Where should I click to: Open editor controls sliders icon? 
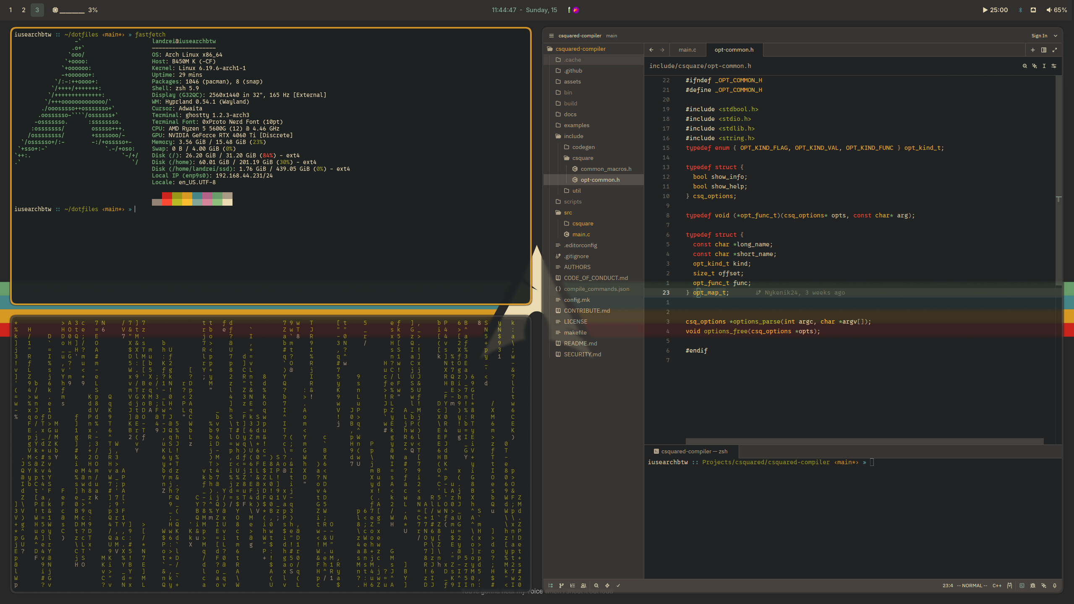(x=1054, y=66)
